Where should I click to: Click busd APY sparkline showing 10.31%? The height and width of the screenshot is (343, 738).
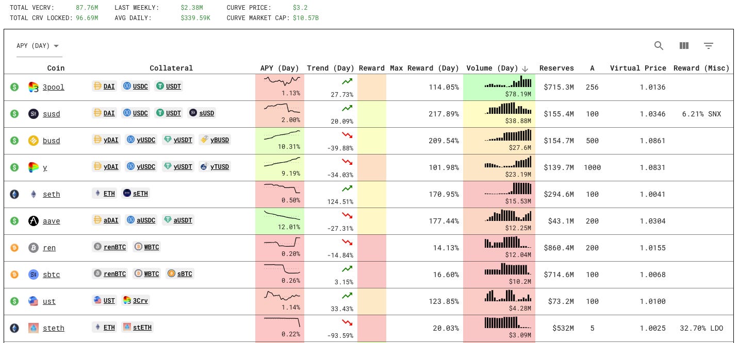click(x=280, y=141)
